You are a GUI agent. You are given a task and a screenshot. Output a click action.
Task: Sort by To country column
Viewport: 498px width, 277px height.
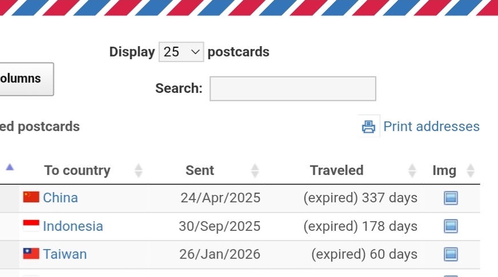click(77, 170)
